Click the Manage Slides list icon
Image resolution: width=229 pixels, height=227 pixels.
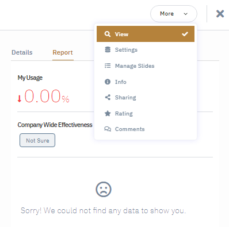108,66
